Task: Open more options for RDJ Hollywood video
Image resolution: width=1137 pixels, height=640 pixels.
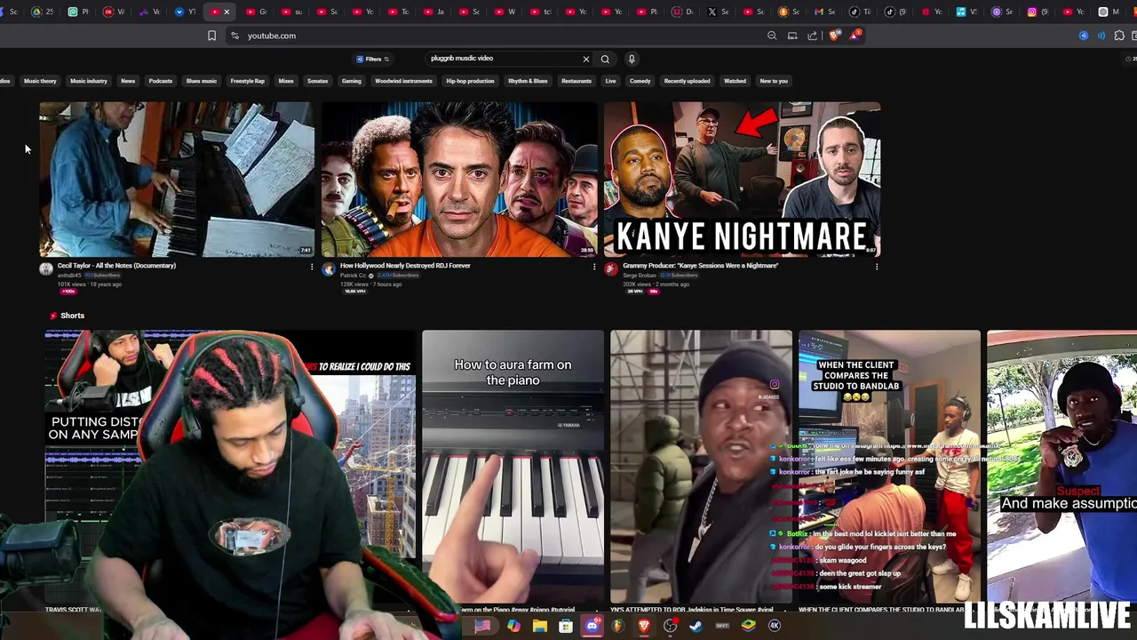Action: pyautogui.click(x=594, y=267)
